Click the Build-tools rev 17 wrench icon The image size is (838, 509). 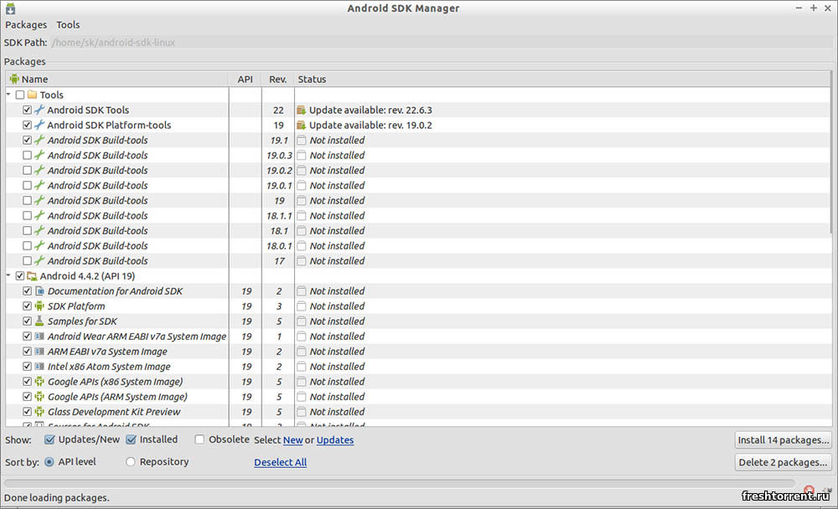coord(39,260)
